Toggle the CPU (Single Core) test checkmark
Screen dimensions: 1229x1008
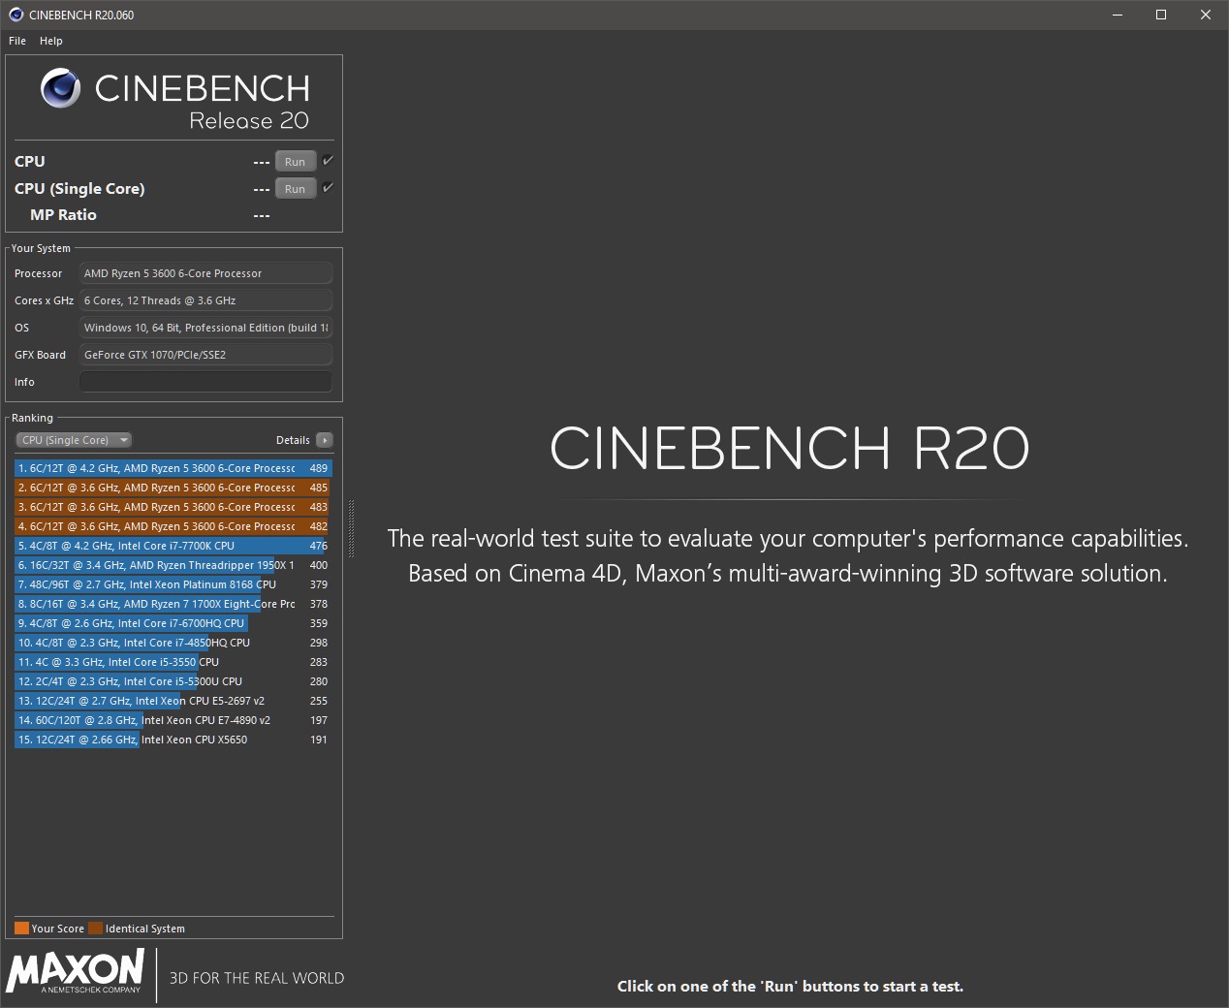pos(328,188)
